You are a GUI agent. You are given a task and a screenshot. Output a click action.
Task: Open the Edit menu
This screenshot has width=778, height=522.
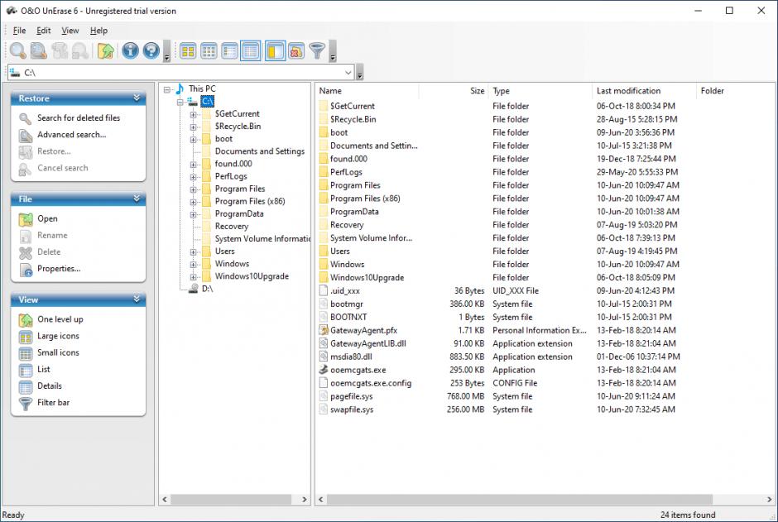44,31
